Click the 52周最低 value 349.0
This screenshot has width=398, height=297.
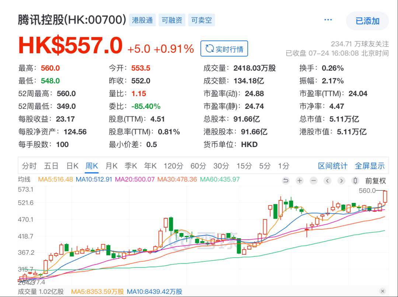pyautogui.click(x=66, y=106)
